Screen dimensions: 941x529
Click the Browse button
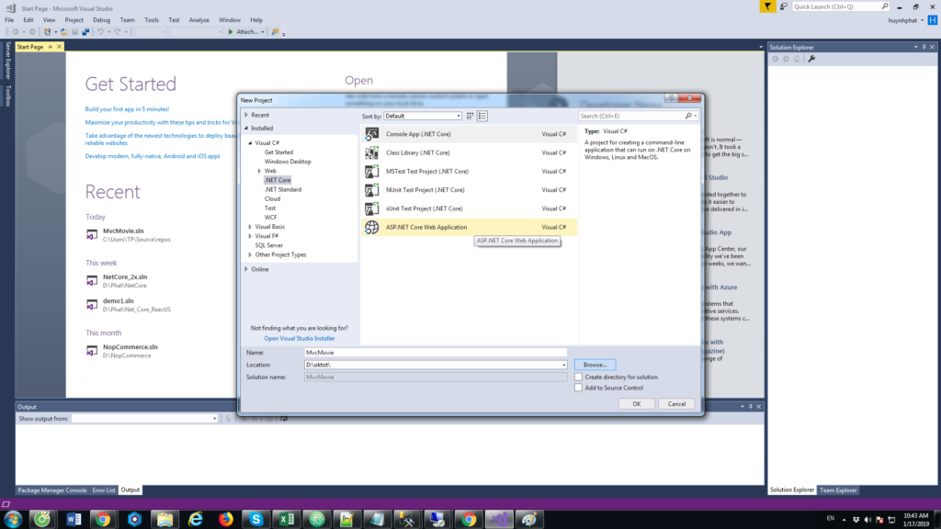tap(595, 364)
